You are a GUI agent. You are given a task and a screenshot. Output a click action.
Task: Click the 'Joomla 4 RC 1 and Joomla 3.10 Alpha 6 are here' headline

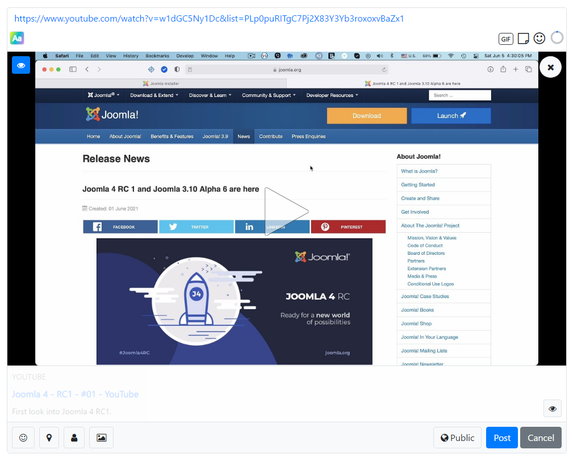pos(171,189)
